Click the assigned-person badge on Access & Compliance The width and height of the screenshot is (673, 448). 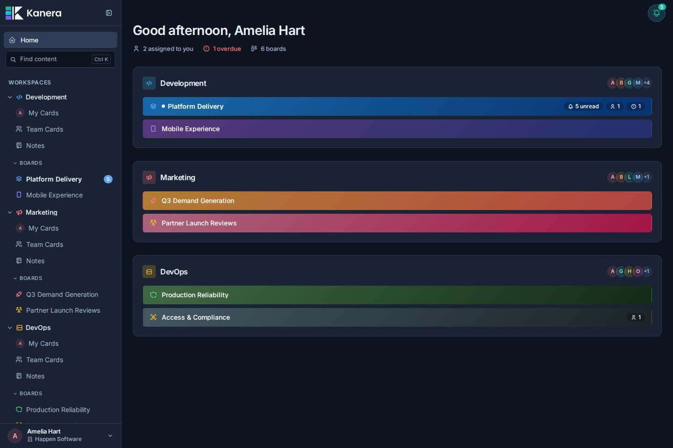[x=636, y=317]
